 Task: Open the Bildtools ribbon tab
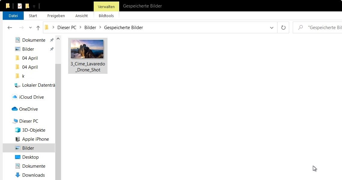pos(106,16)
